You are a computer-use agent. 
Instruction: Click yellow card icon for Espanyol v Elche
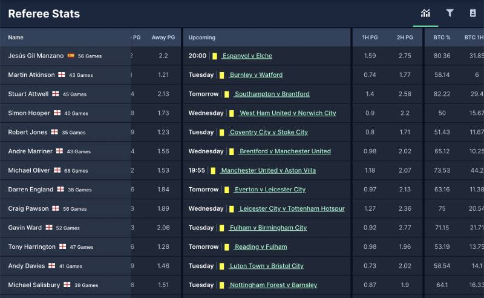[214, 56]
